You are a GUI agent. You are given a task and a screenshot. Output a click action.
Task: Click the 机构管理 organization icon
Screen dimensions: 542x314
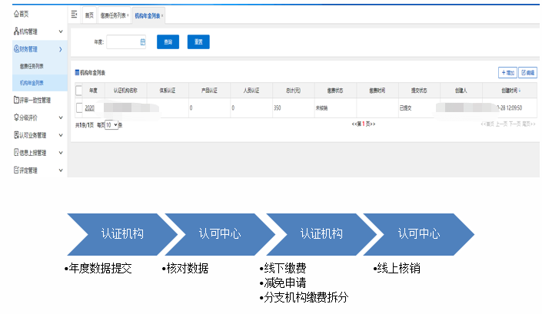pos(16,31)
